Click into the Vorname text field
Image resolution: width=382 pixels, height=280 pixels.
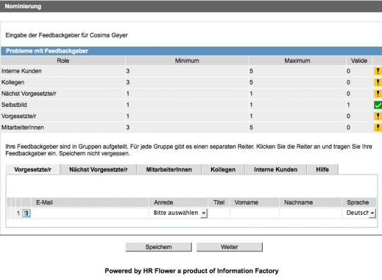[x=254, y=213]
